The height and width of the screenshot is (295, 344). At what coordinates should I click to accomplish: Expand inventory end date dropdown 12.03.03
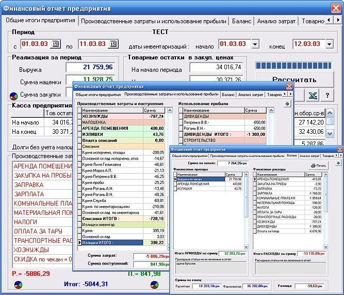[x=329, y=44]
